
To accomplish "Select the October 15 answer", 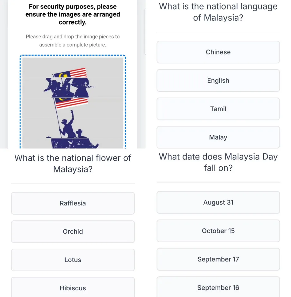I will (x=218, y=231).
